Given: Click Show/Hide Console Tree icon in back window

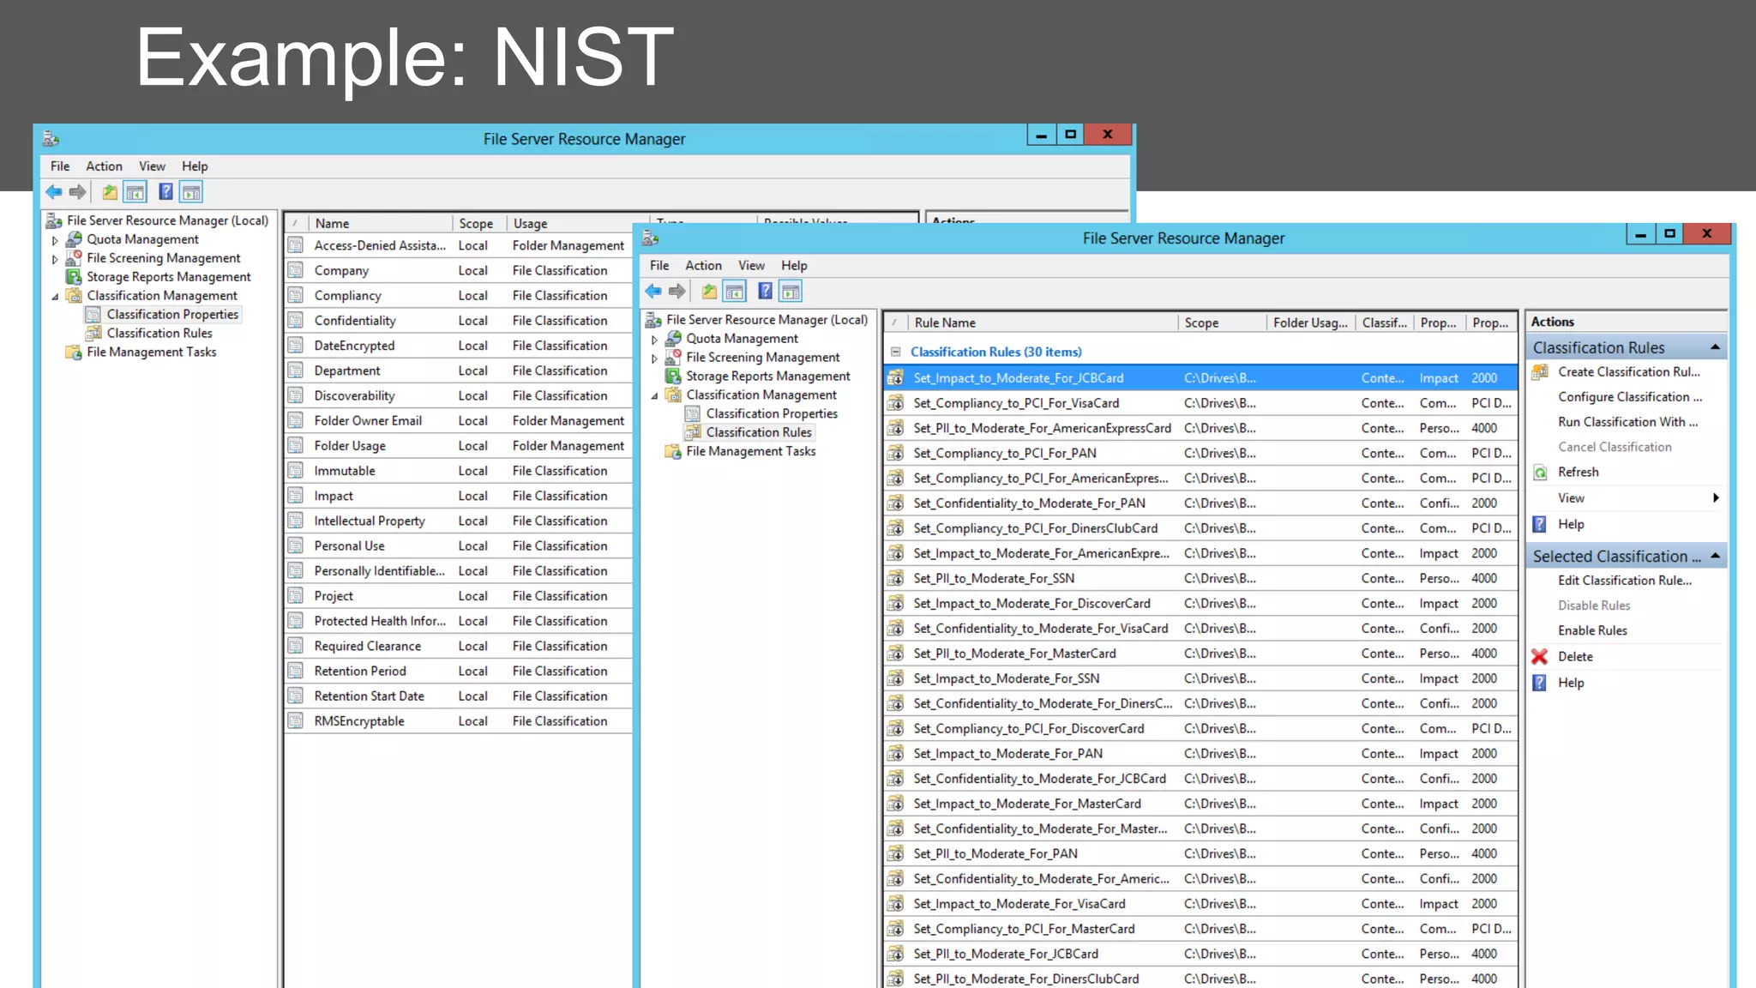Looking at the screenshot, I should click(135, 192).
